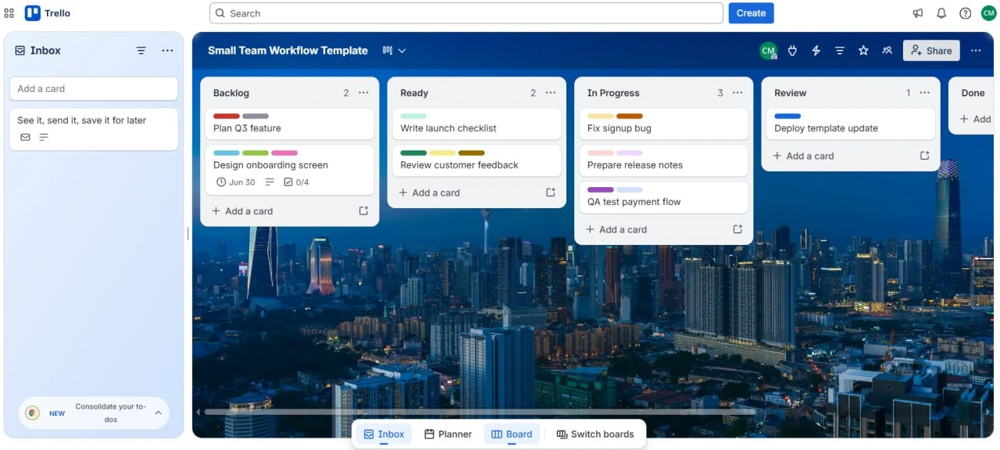Click the pink label on Design onboarding screen
Screen dimensions: 1000x450
pyautogui.click(x=284, y=153)
